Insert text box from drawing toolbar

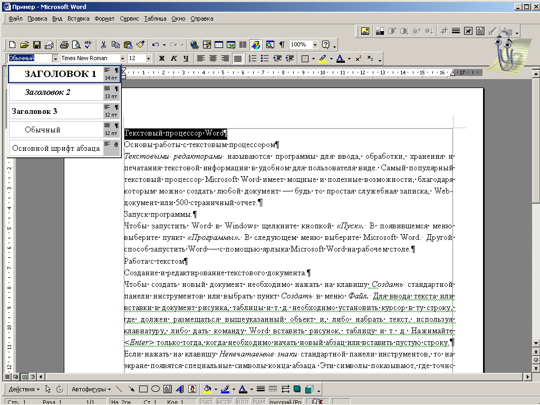167,390
